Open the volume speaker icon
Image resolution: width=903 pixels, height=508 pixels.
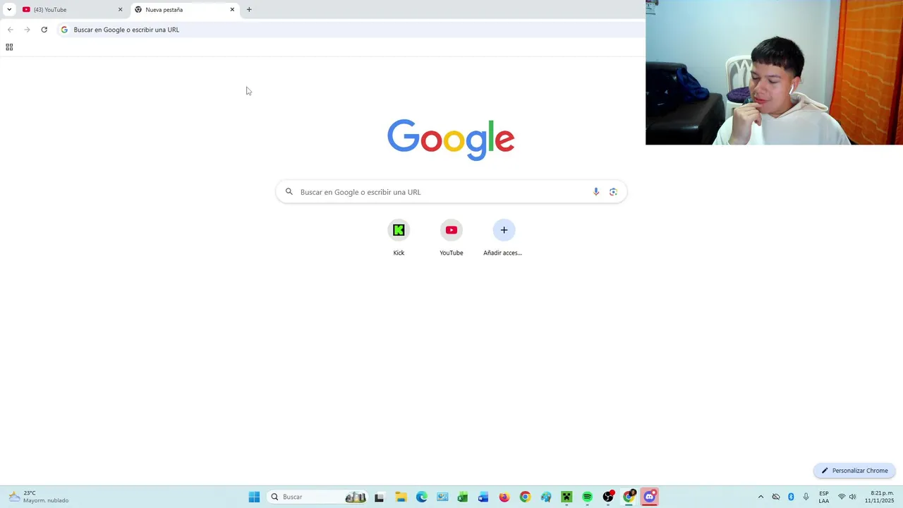coord(853,497)
